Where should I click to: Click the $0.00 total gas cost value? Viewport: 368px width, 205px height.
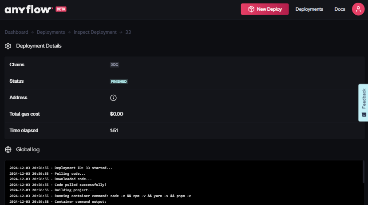[116, 114]
